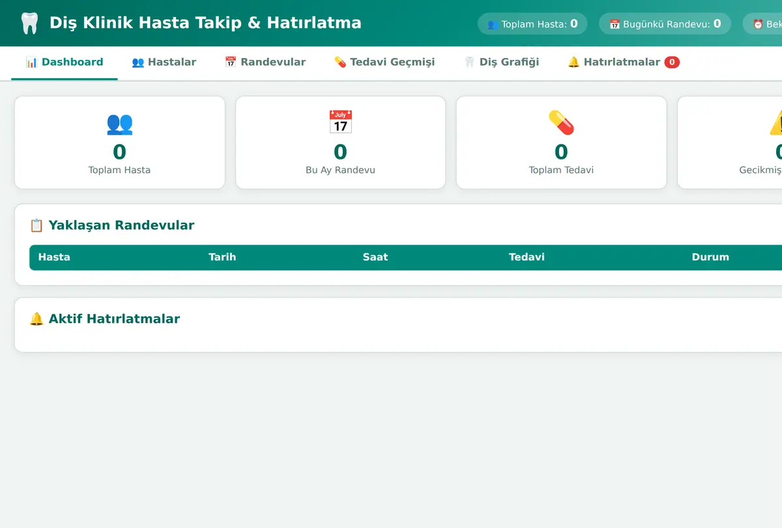Select the Durum column header
782x528 pixels.
710,257
